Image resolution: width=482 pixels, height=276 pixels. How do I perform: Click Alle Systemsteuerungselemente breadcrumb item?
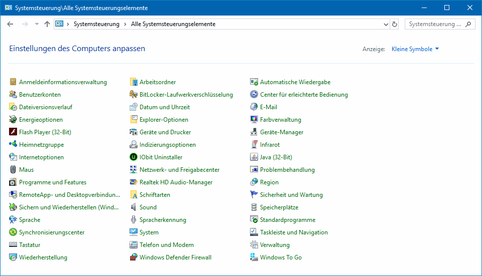point(173,24)
